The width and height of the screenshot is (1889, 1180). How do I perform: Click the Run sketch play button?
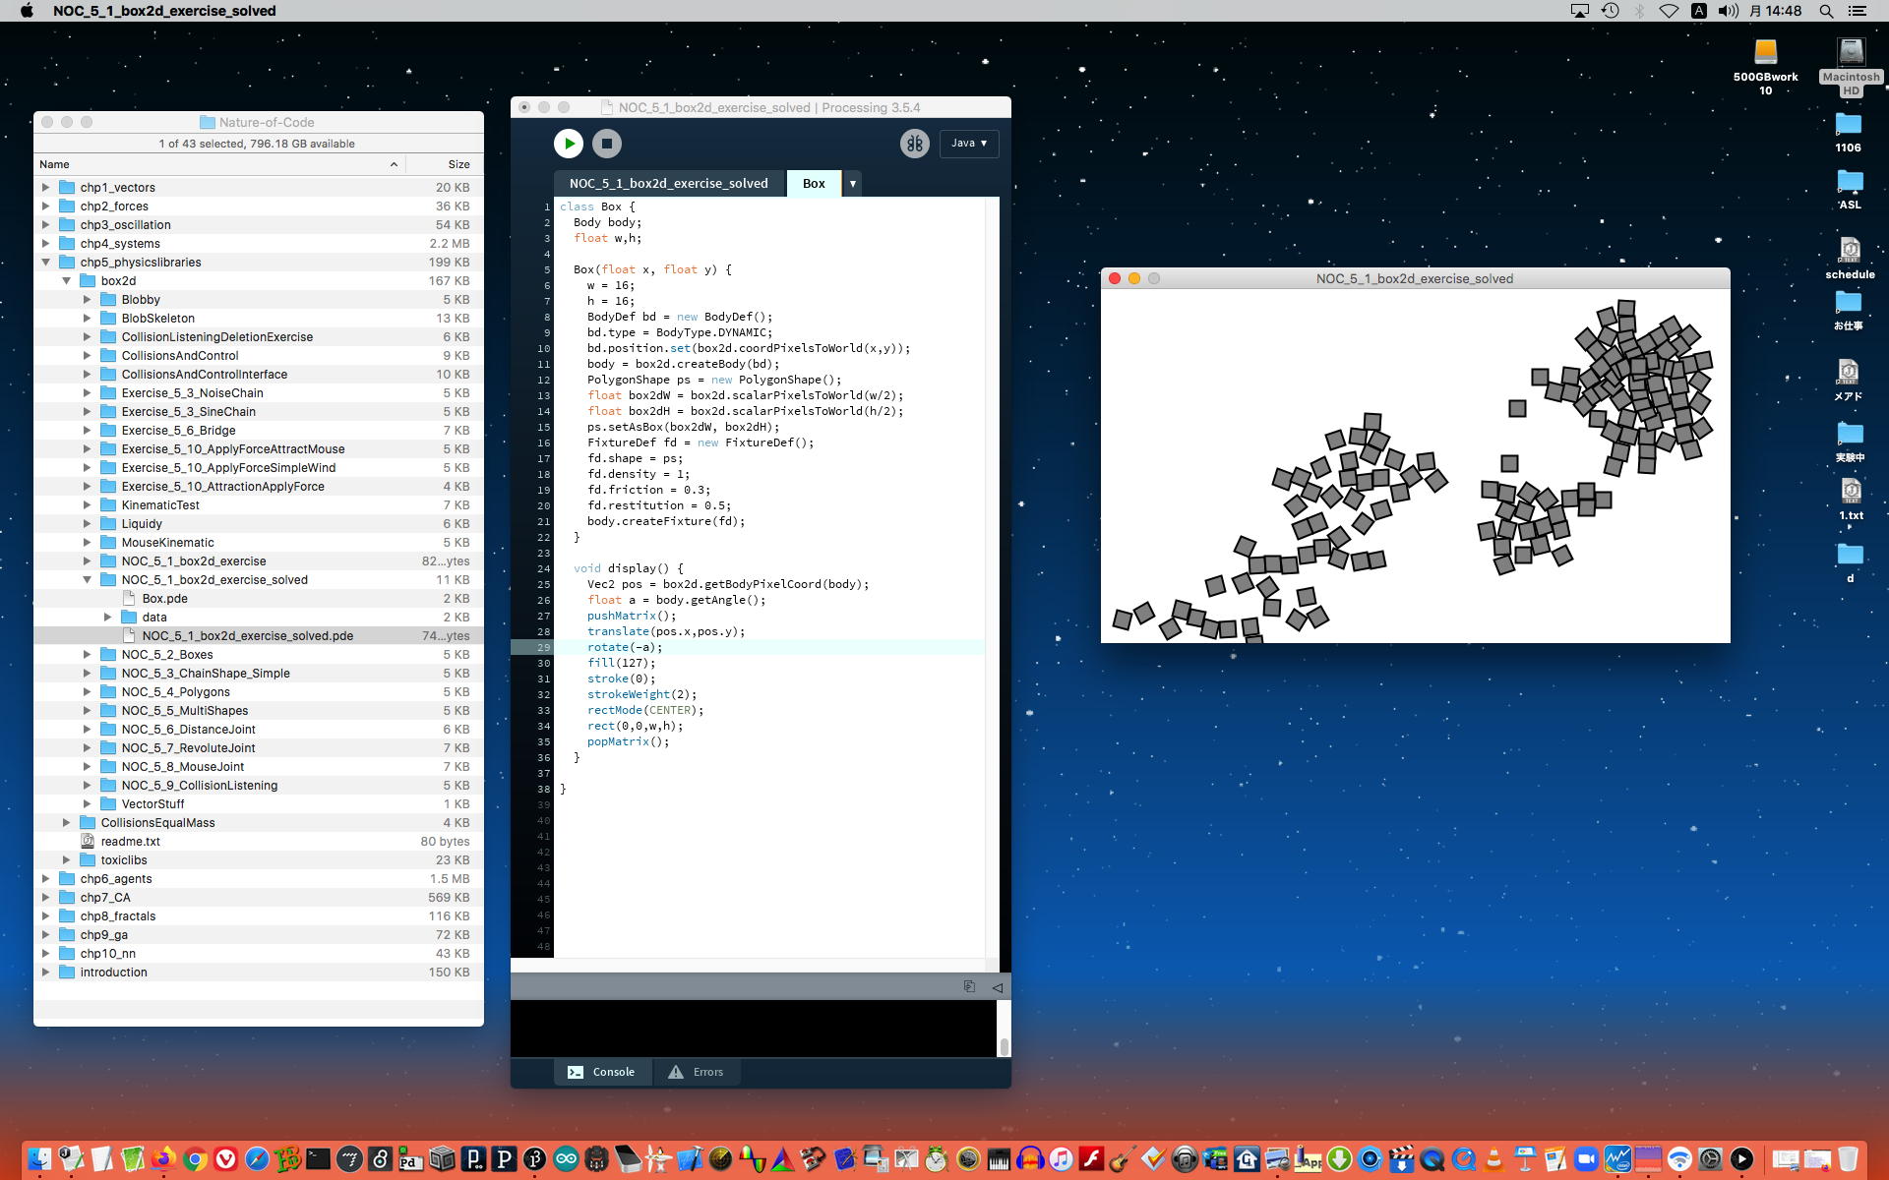(x=568, y=144)
